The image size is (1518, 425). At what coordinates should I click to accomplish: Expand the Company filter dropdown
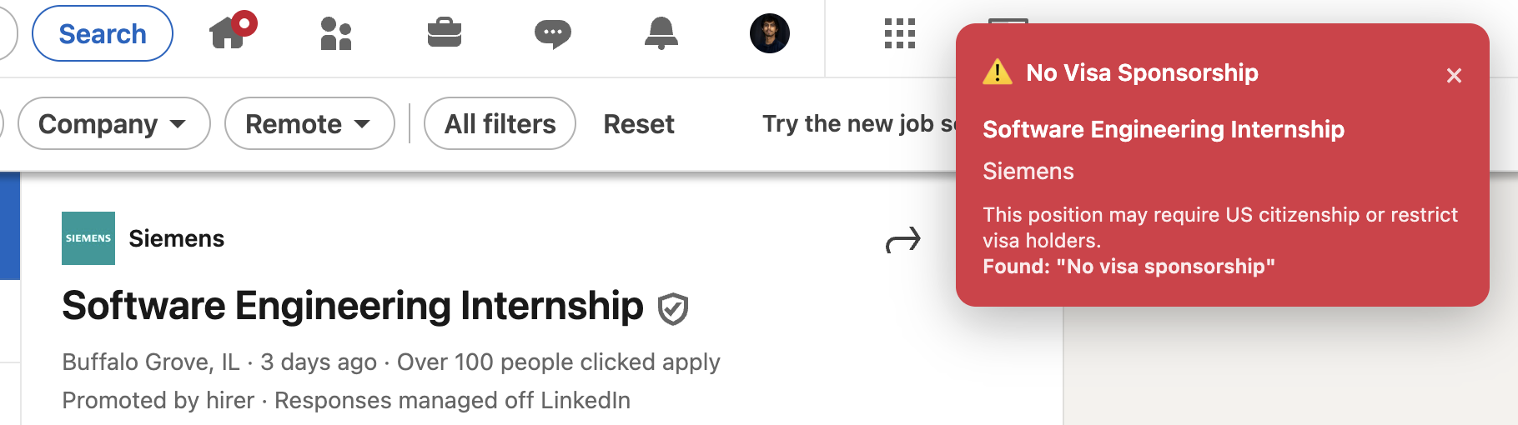pos(113,124)
